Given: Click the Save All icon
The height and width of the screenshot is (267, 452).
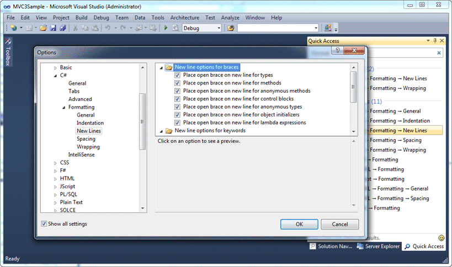Looking at the screenshot, I should (62, 28).
